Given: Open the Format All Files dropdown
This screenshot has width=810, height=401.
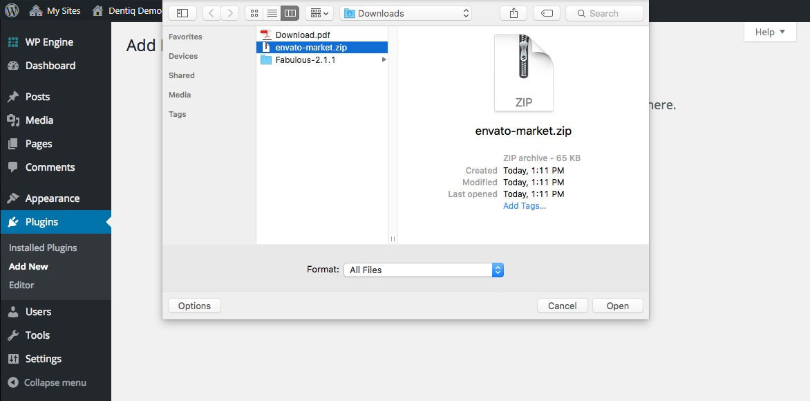Looking at the screenshot, I should (423, 270).
